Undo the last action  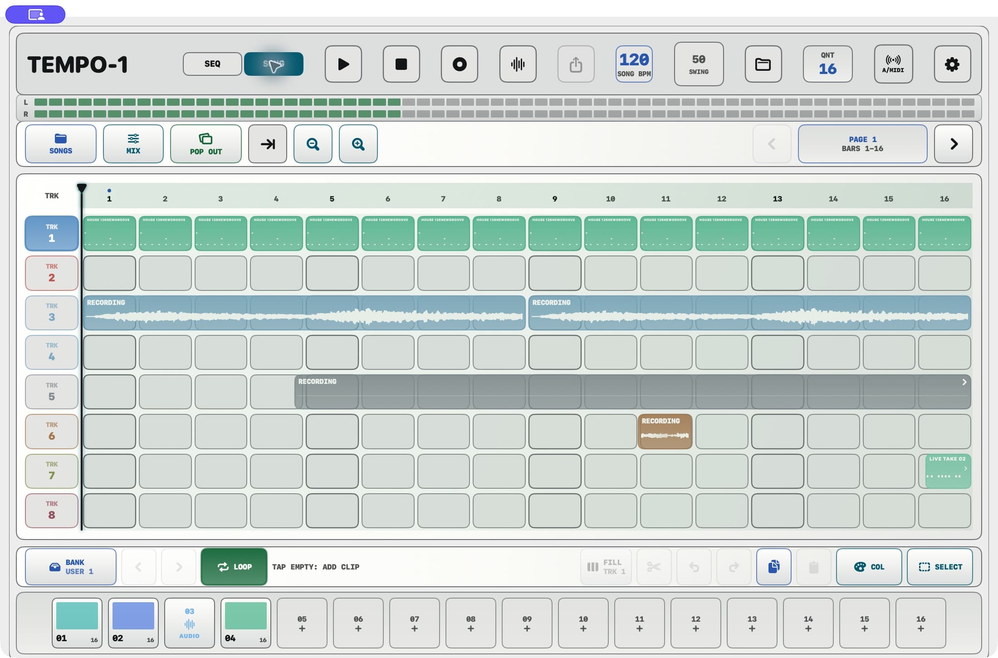(694, 567)
